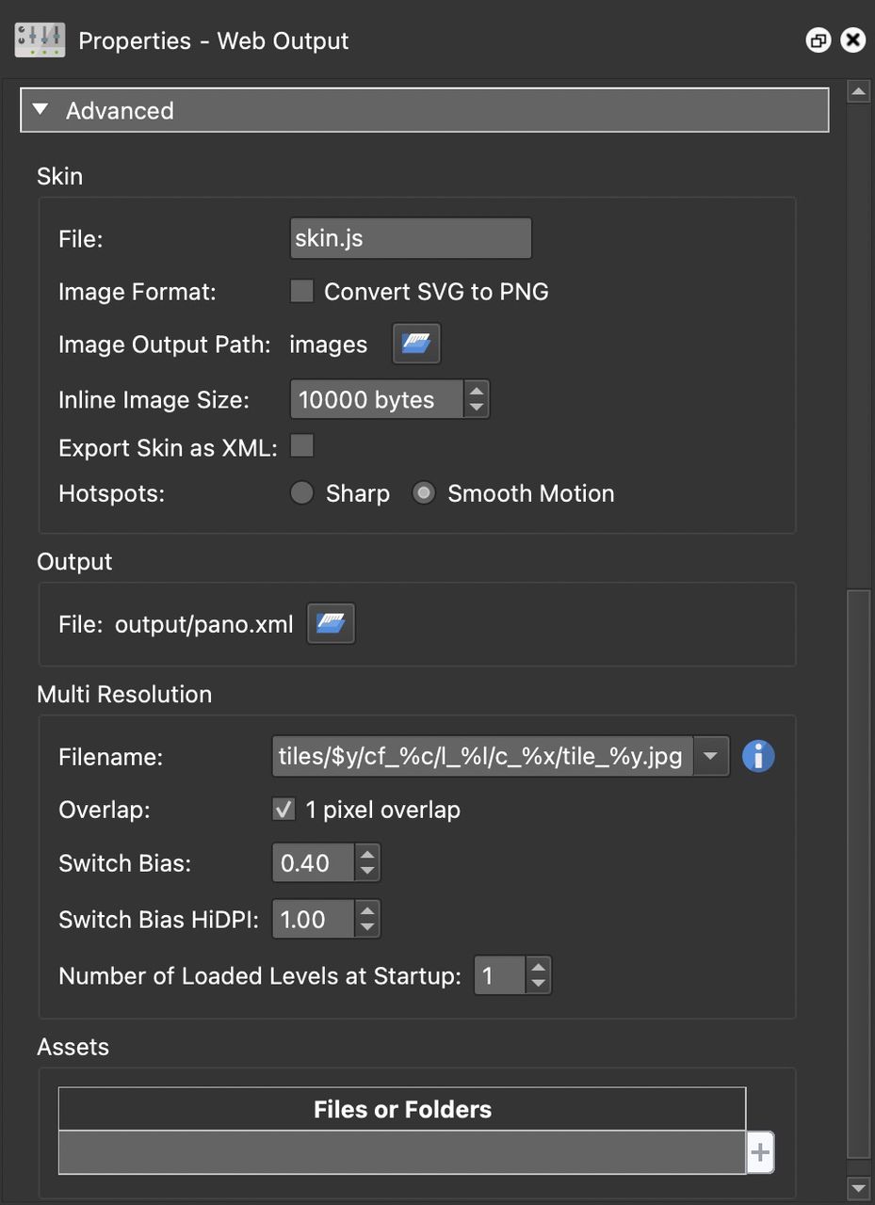Add a file to the Assets list
The image size is (875, 1205).
pos(759,1150)
